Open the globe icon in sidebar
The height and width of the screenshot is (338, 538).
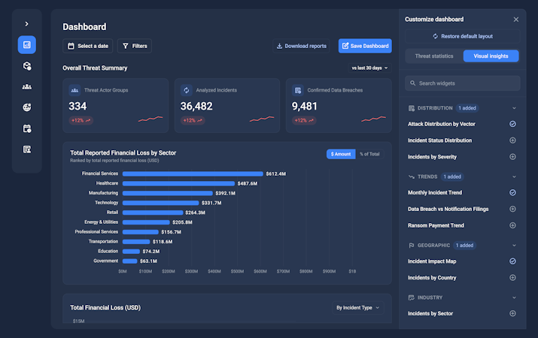27,107
